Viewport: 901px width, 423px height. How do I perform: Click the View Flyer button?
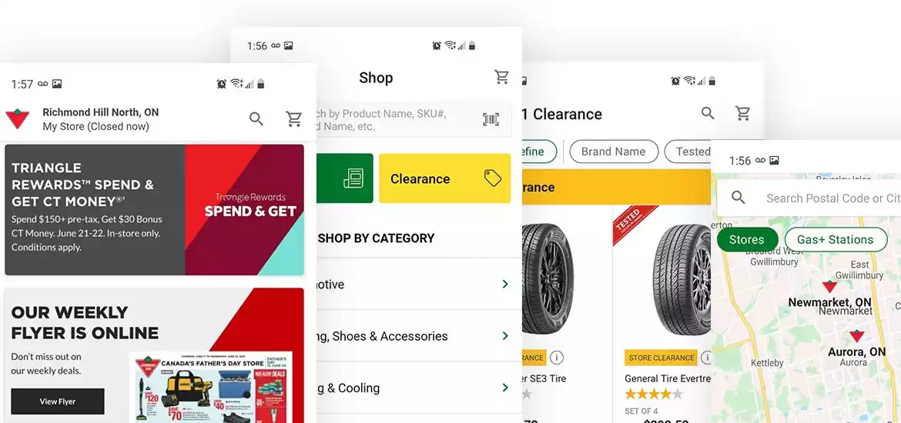click(58, 401)
